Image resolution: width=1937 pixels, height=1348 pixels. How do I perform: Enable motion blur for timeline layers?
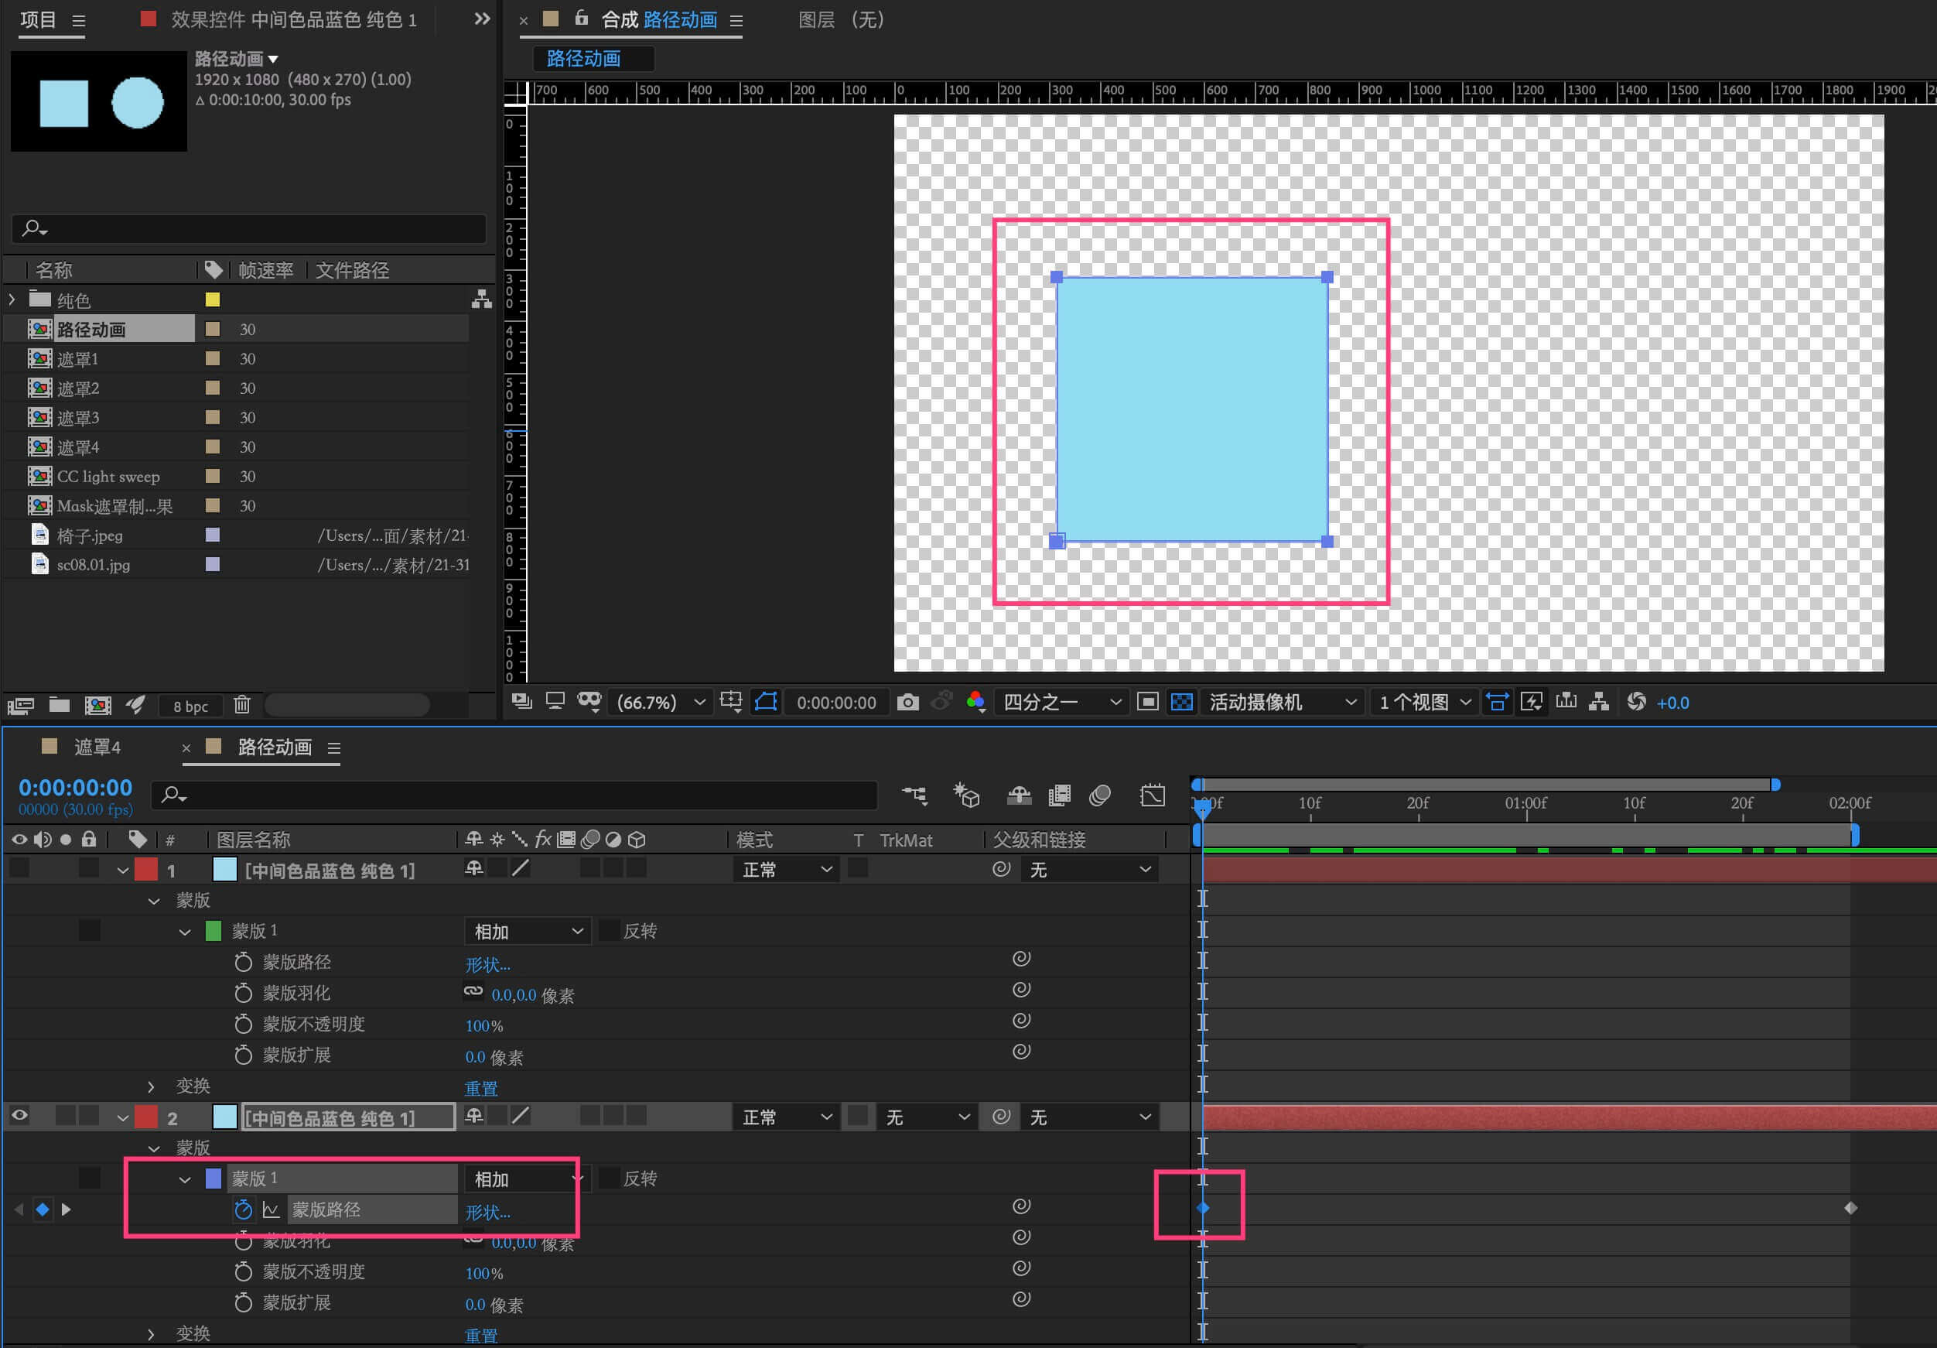1099,795
